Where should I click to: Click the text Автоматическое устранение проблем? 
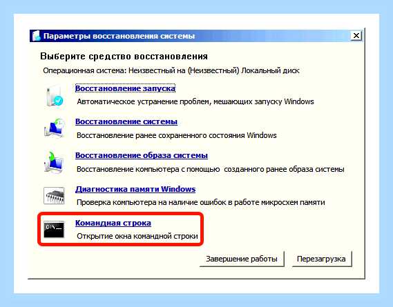click(x=144, y=101)
